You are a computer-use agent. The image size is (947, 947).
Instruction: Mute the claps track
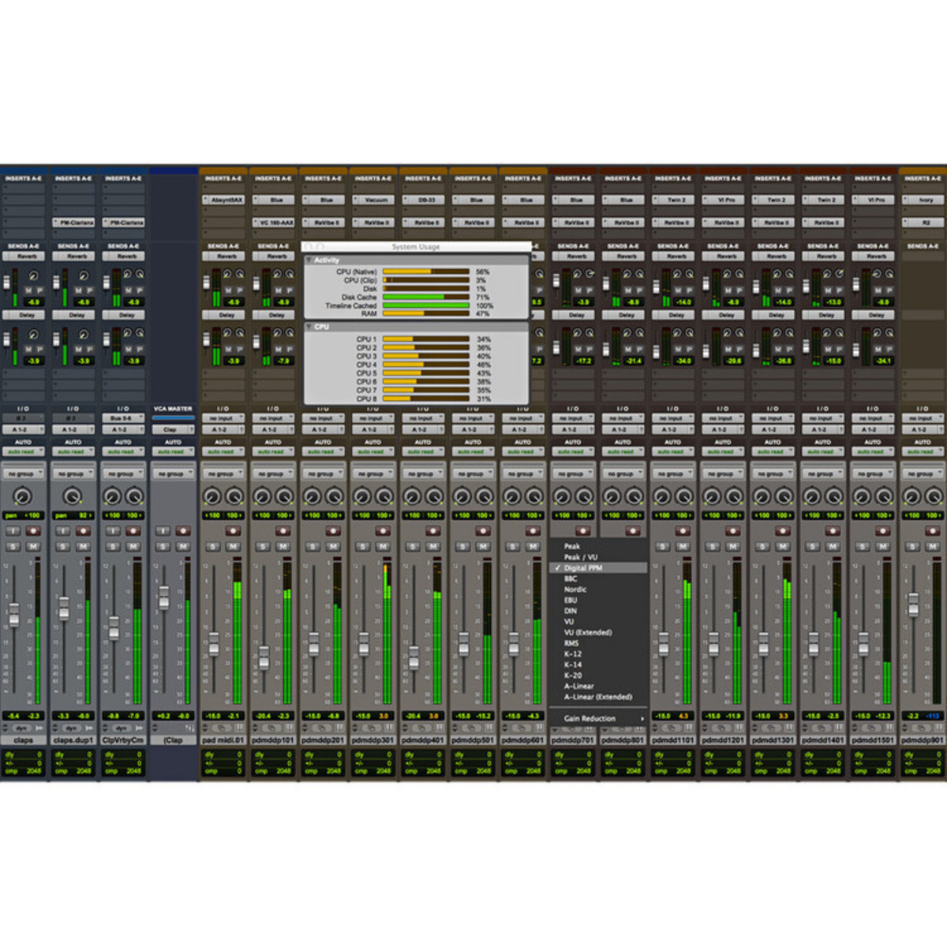[33, 547]
